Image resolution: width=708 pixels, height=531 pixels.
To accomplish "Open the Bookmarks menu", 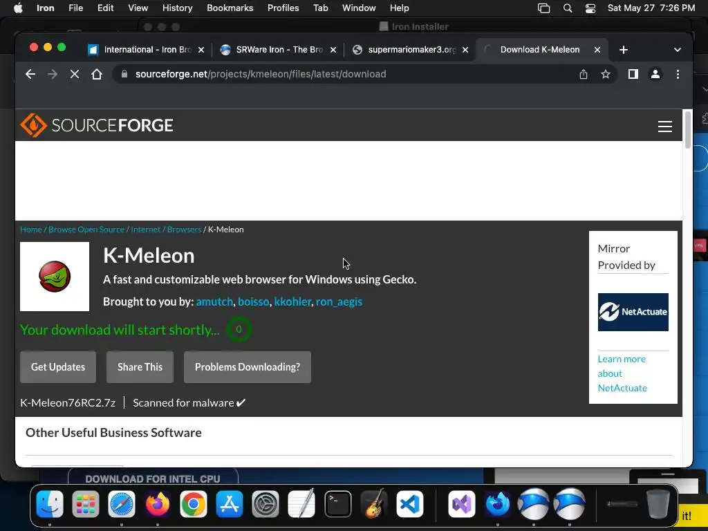I will 230,8.
